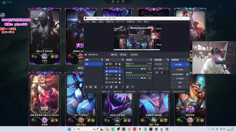Toggle 工作室模式 studio mode button
The height and width of the screenshot is (132, 236).
click(180, 78)
